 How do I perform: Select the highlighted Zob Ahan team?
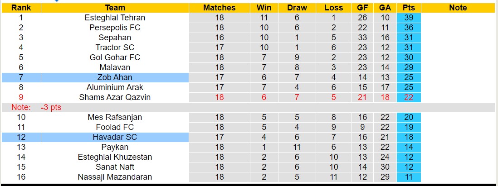tap(115, 77)
